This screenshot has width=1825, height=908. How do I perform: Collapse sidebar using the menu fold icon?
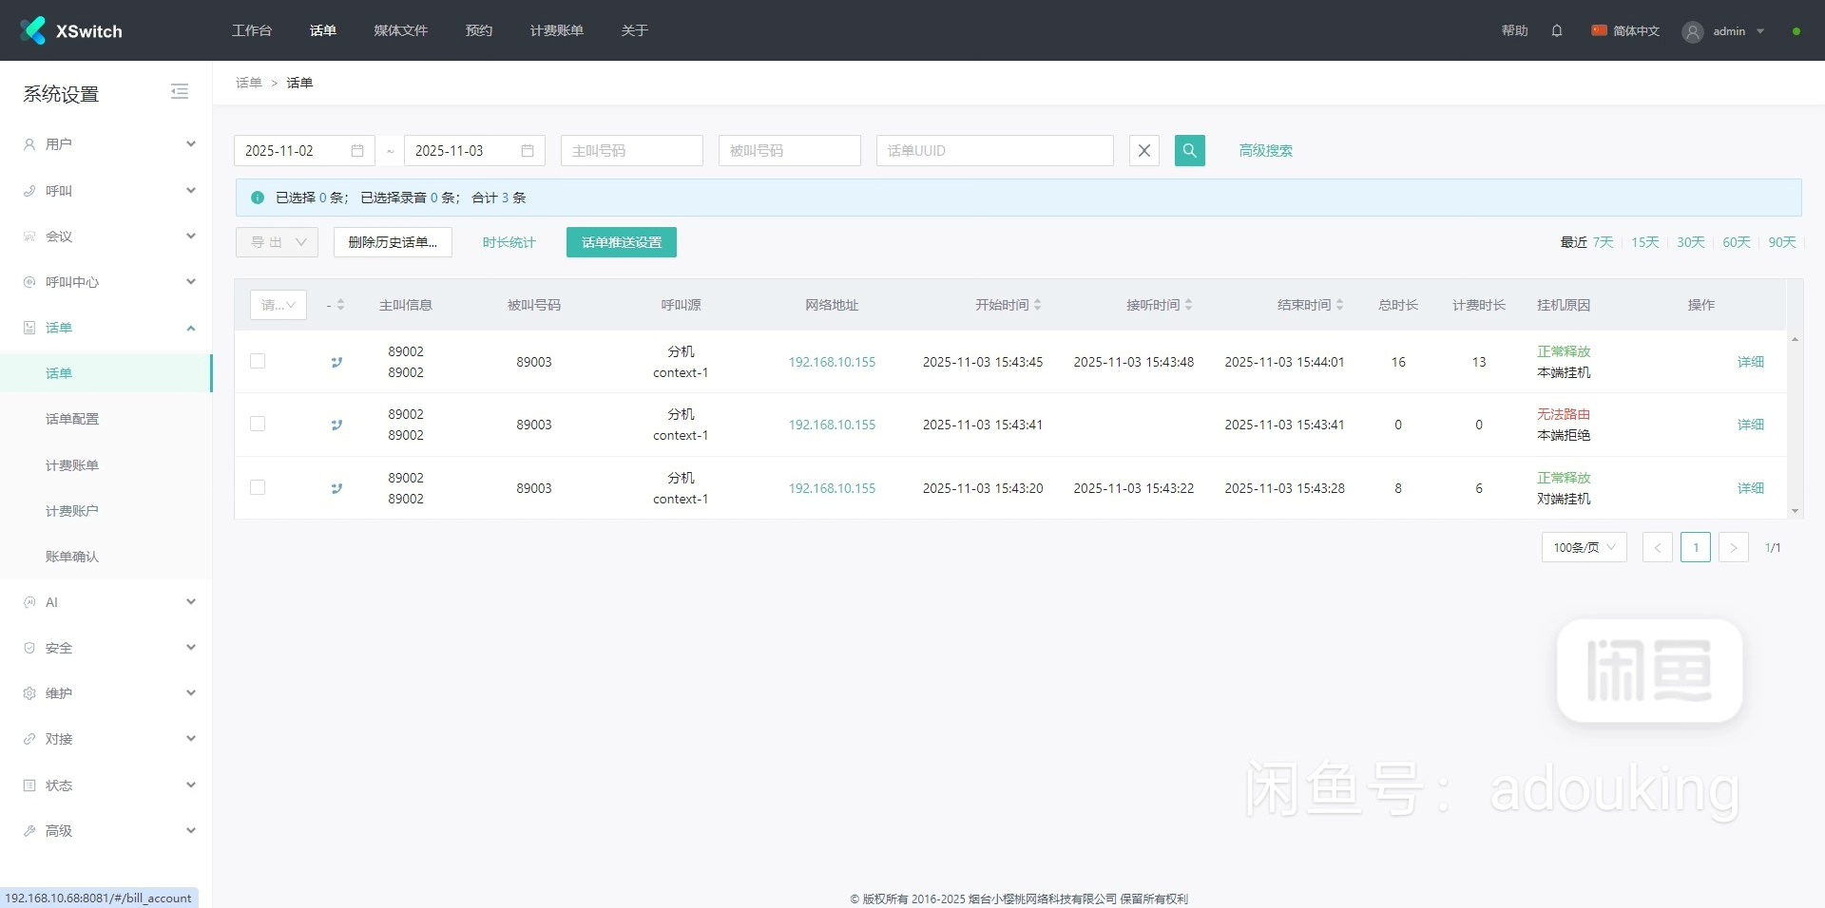tap(180, 92)
